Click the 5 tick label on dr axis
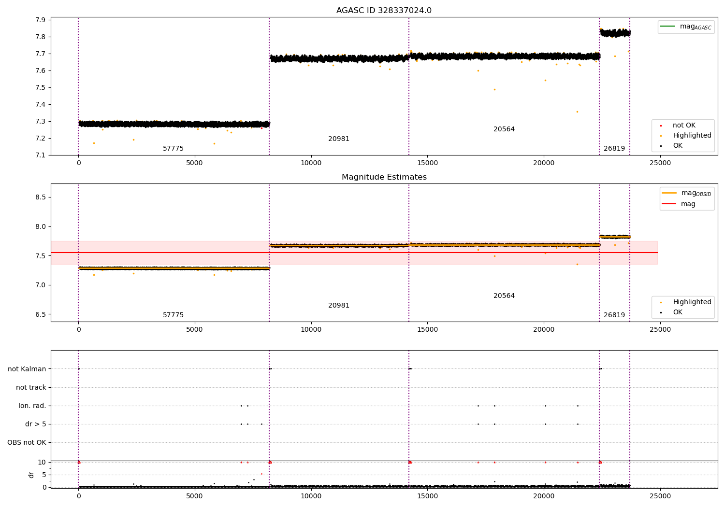This screenshot has height=507, width=725. (x=44, y=475)
